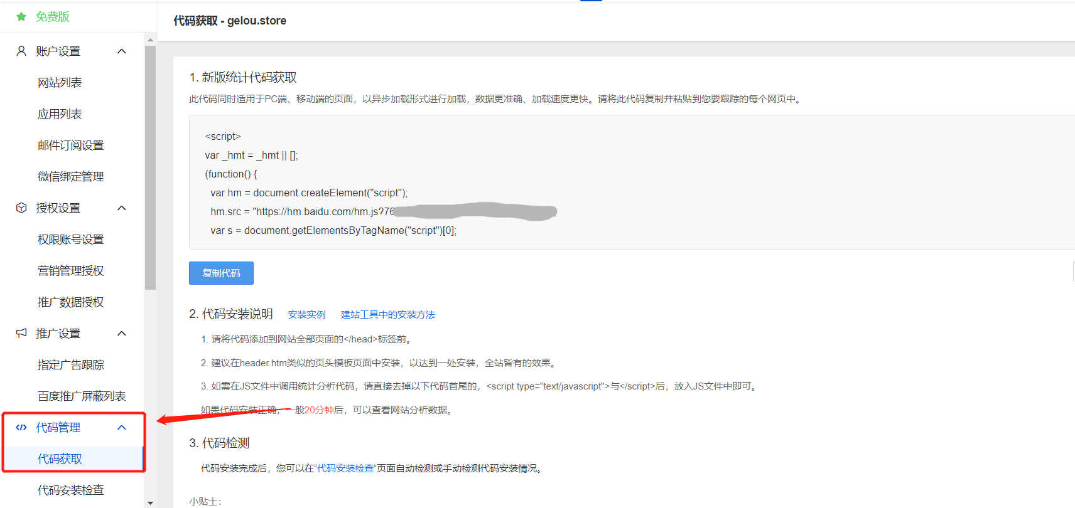Viewport: 1075px width, 508px height.
Task: Select 代码获取 in the sidebar
Action: point(60,458)
